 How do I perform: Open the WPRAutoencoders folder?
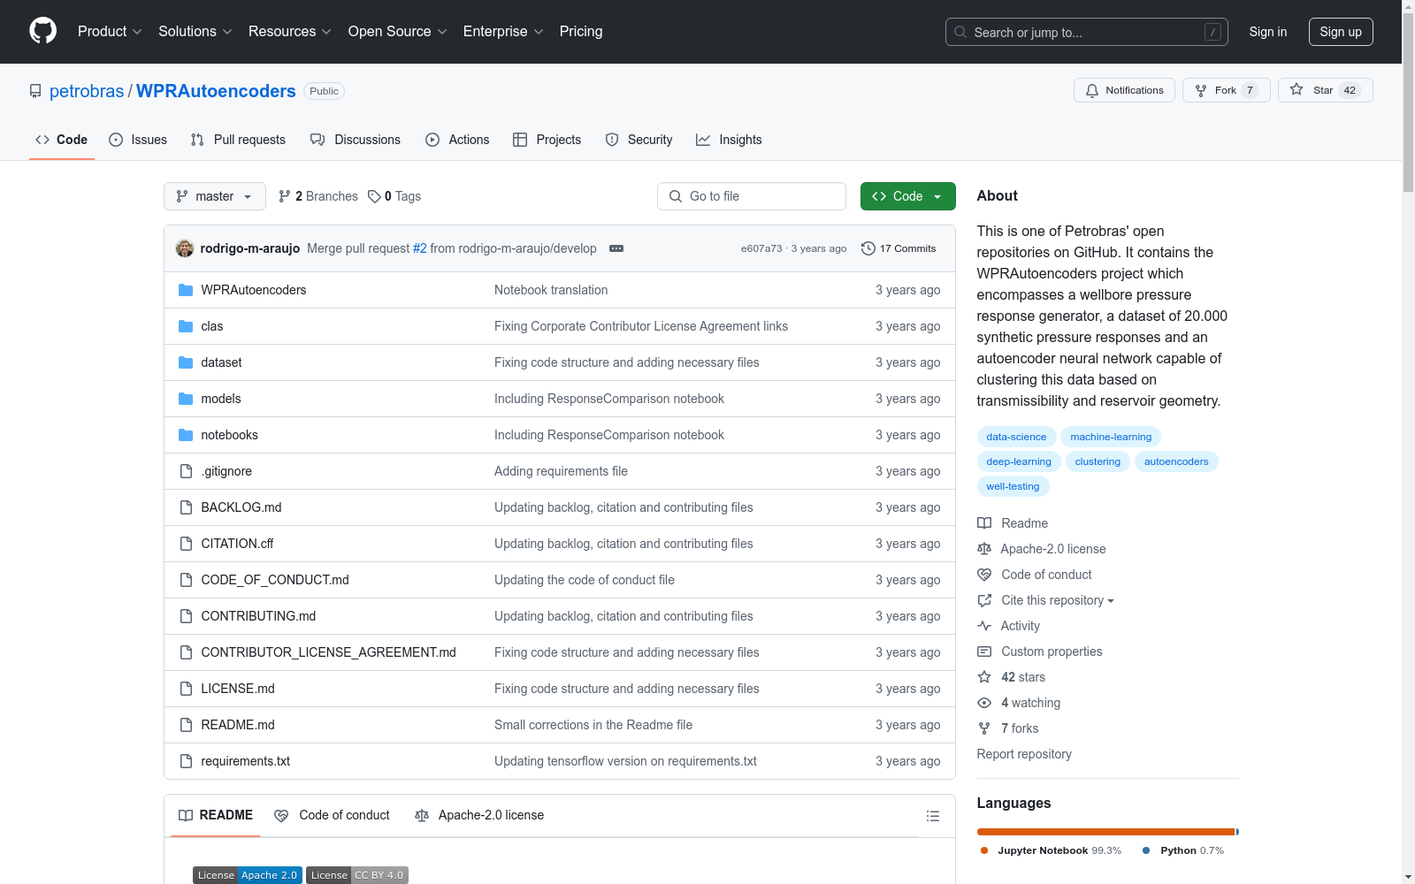253,290
